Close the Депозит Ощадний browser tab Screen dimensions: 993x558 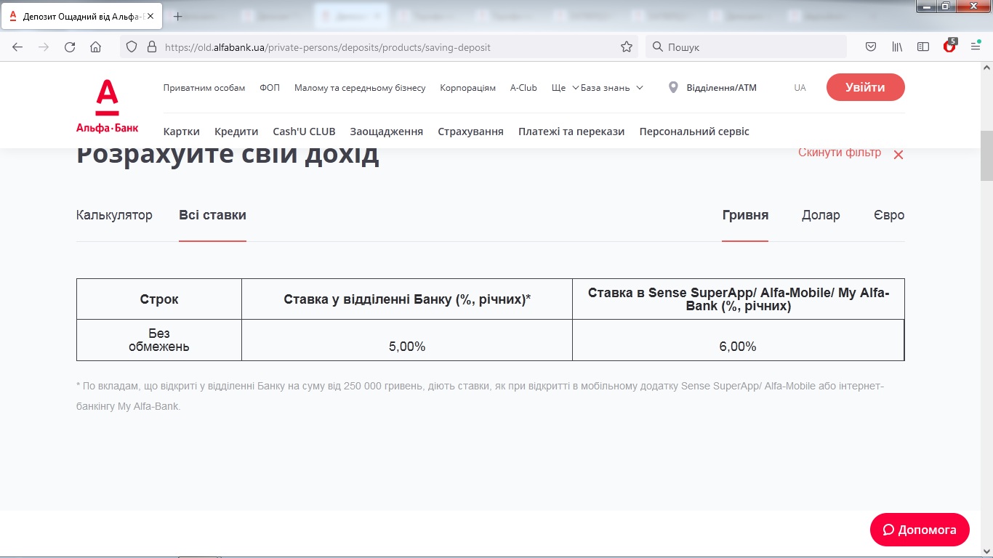[x=150, y=16]
